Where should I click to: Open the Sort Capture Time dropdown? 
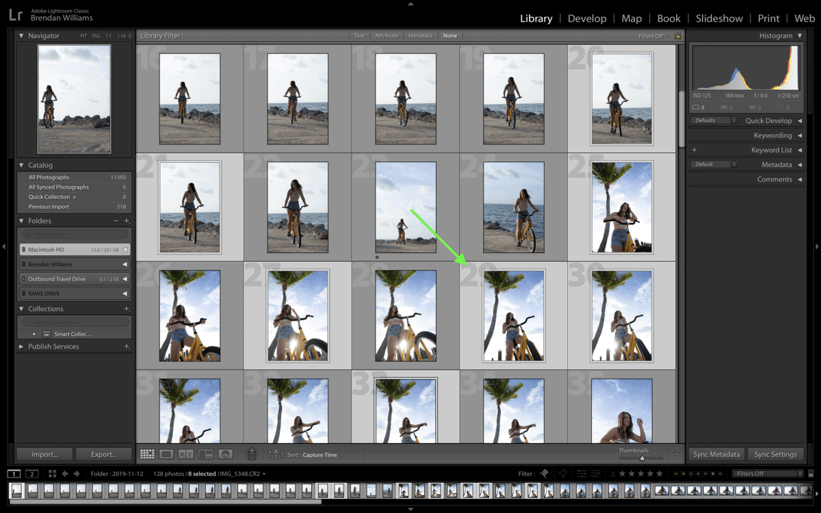click(323, 455)
